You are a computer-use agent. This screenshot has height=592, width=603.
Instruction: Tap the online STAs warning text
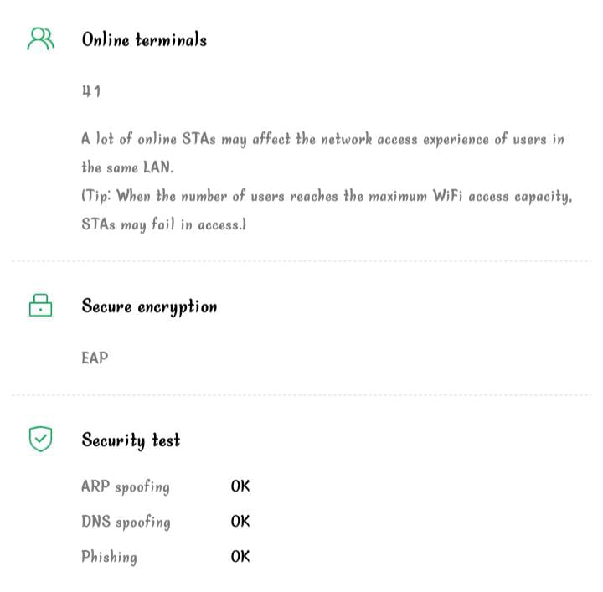click(322, 139)
